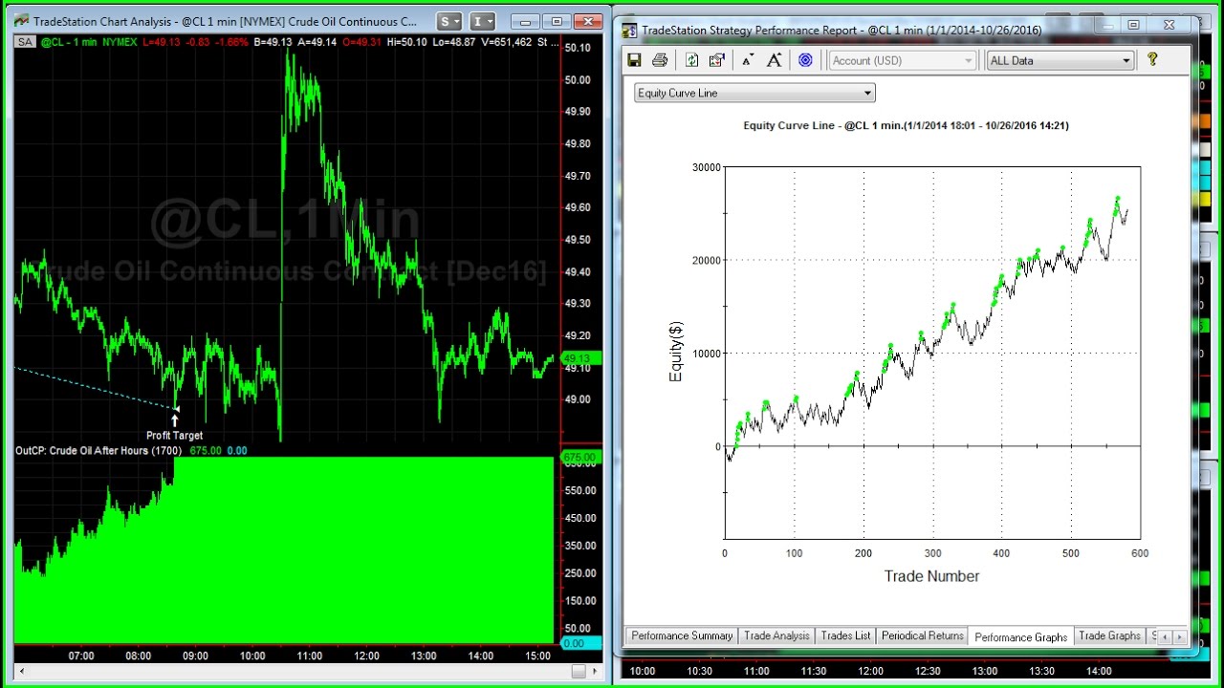Click the Chart Analysis window title icon
This screenshot has height=688, width=1224.
23,21
